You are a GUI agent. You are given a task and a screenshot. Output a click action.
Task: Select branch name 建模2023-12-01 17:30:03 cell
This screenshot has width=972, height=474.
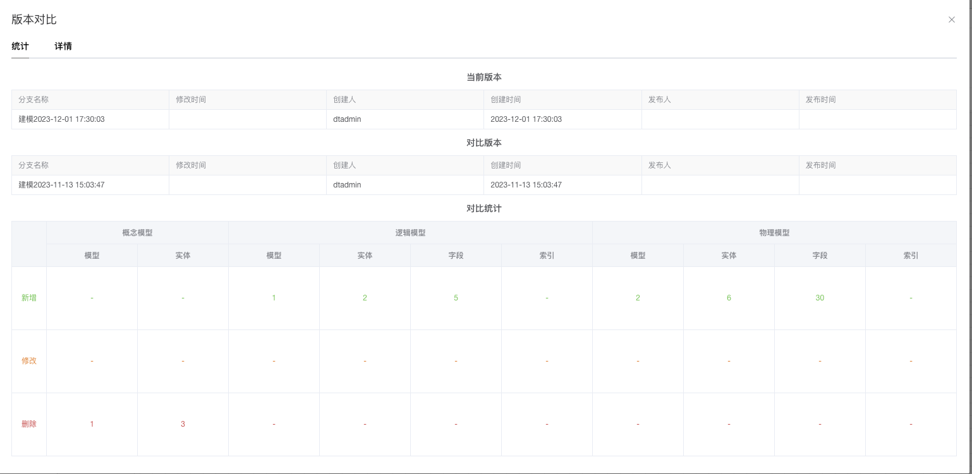pyautogui.click(x=62, y=119)
